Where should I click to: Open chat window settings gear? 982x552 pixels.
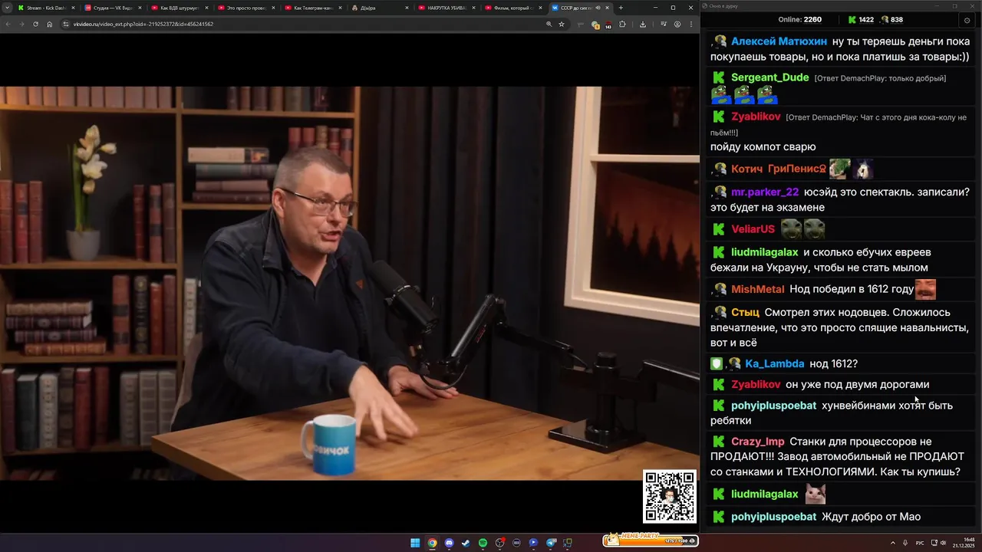967,20
